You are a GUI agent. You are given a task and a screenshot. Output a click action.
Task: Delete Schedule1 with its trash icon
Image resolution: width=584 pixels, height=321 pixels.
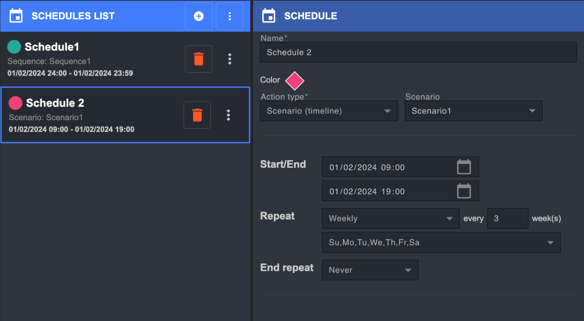click(199, 59)
